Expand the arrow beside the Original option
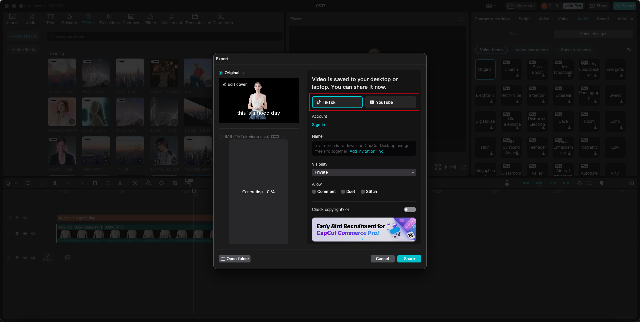640x322 pixels. click(244, 73)
